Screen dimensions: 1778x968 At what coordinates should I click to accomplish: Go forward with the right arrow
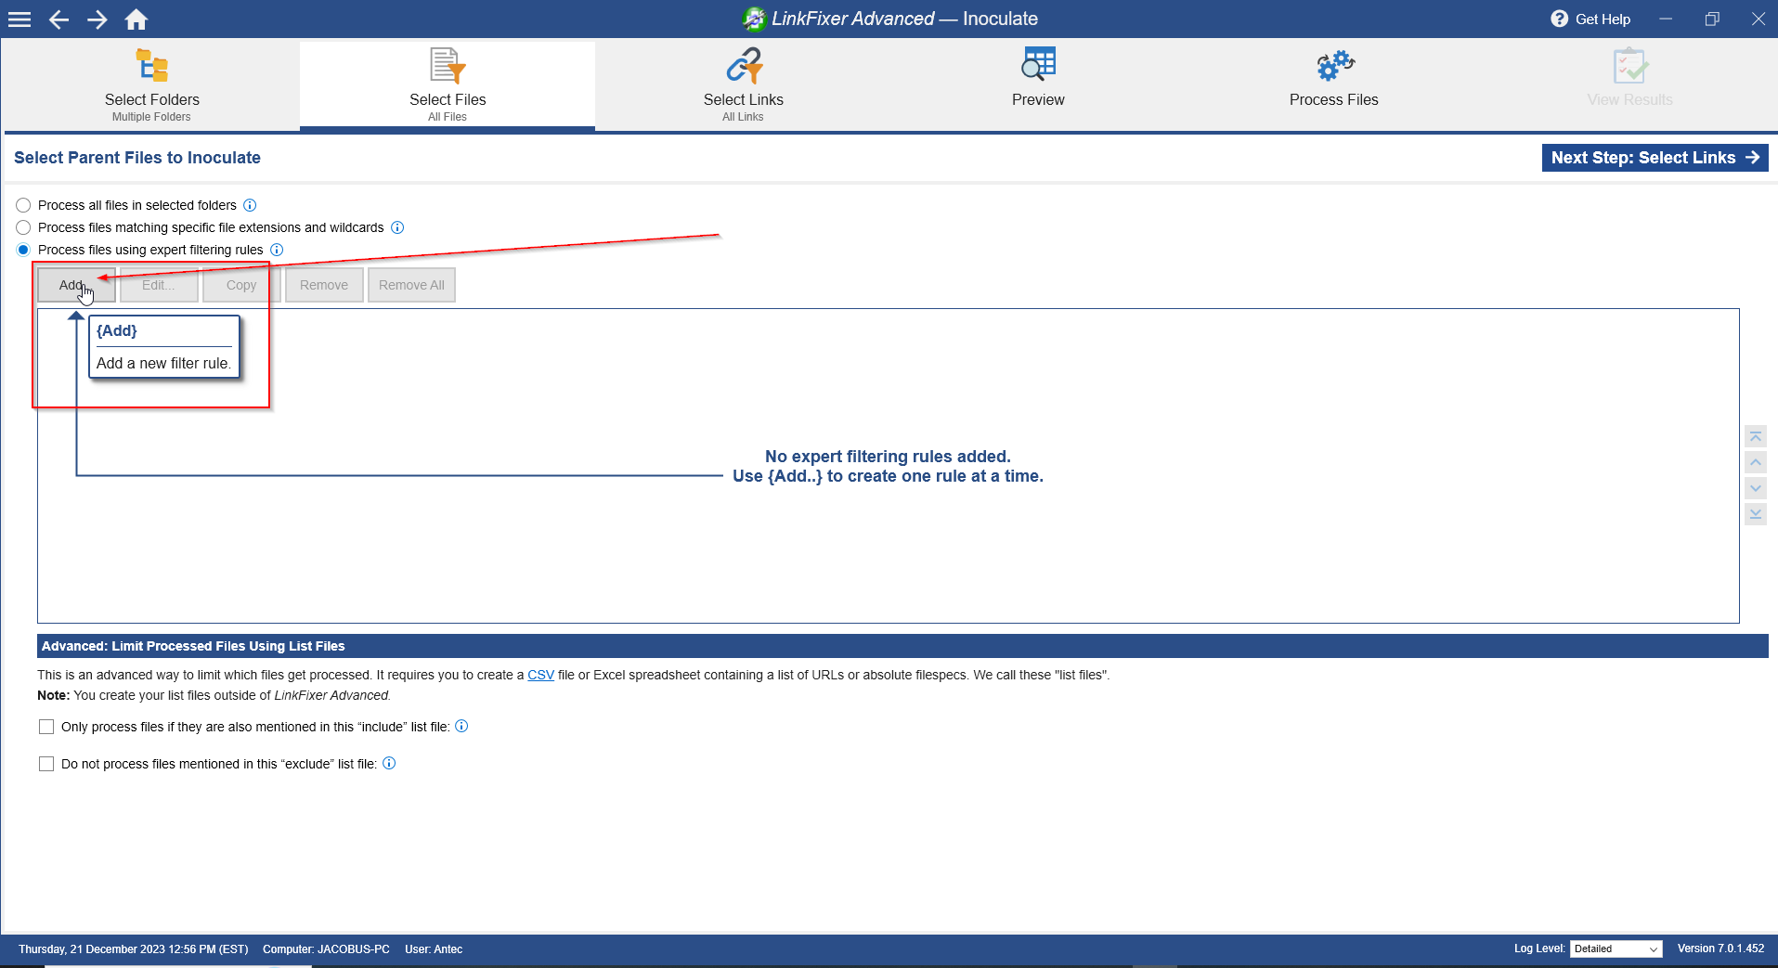[97, 19]
